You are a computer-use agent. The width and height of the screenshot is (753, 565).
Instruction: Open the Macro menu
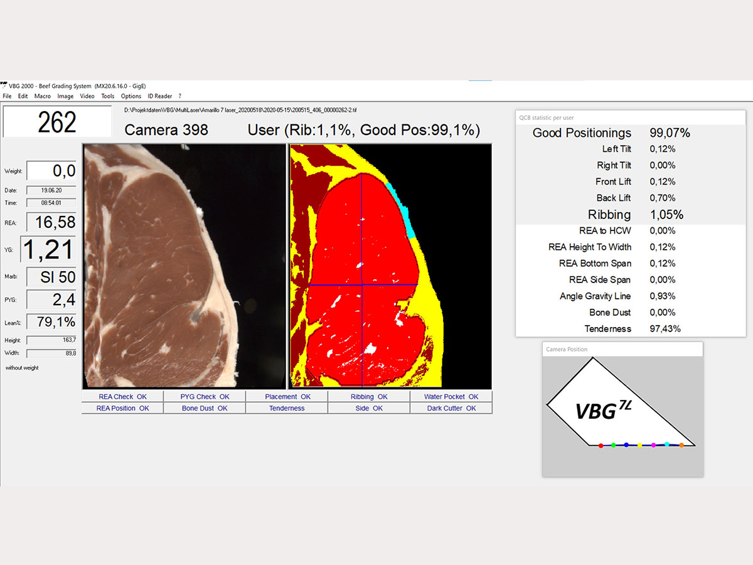click(43, 96)
